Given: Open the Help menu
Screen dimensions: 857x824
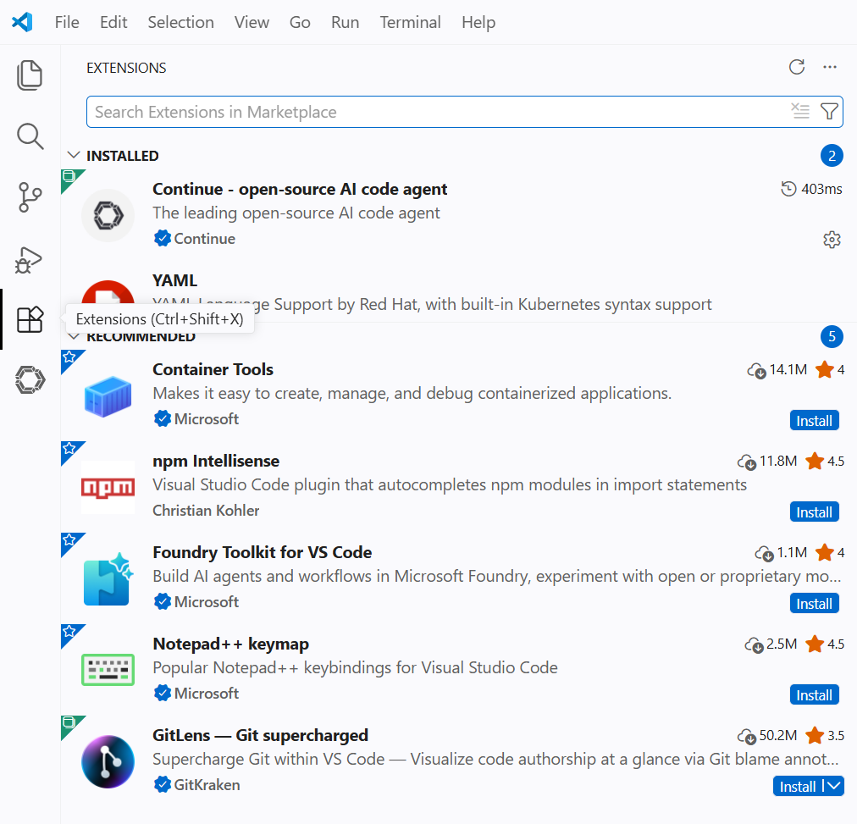Looking at the screenshot, I should [x=478, y=22].
